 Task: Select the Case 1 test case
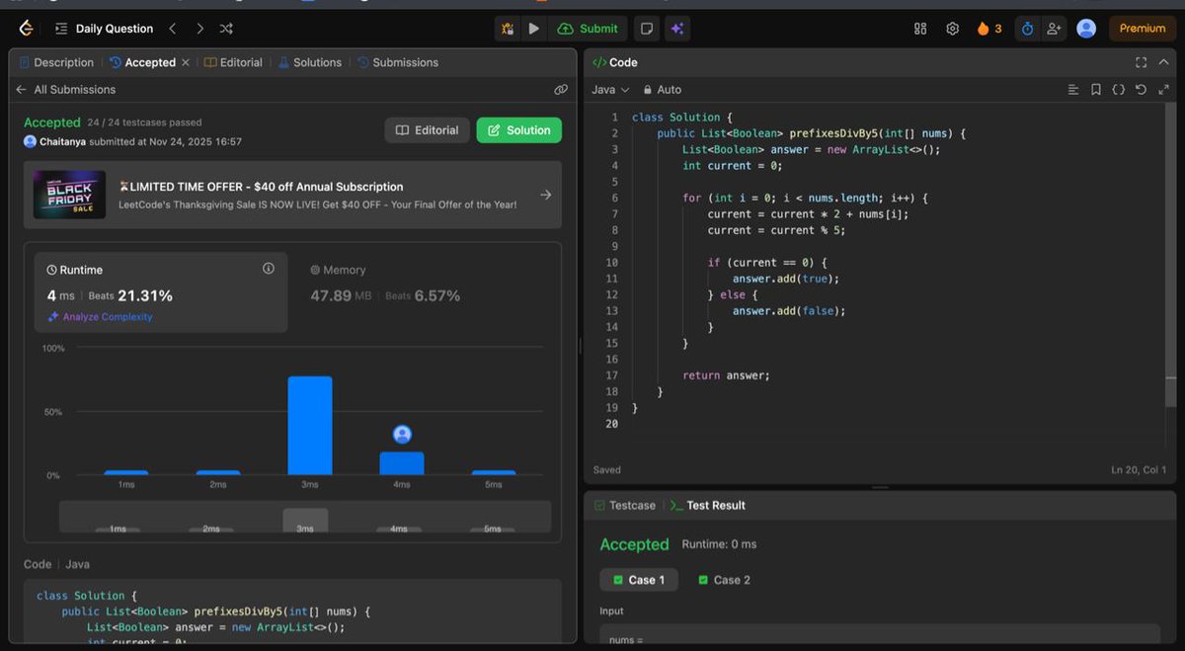click(x=639, y=580)
